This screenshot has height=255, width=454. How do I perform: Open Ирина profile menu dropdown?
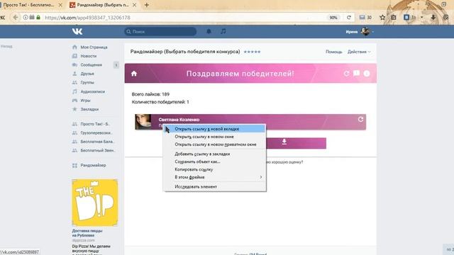click(x=360, y=31)
